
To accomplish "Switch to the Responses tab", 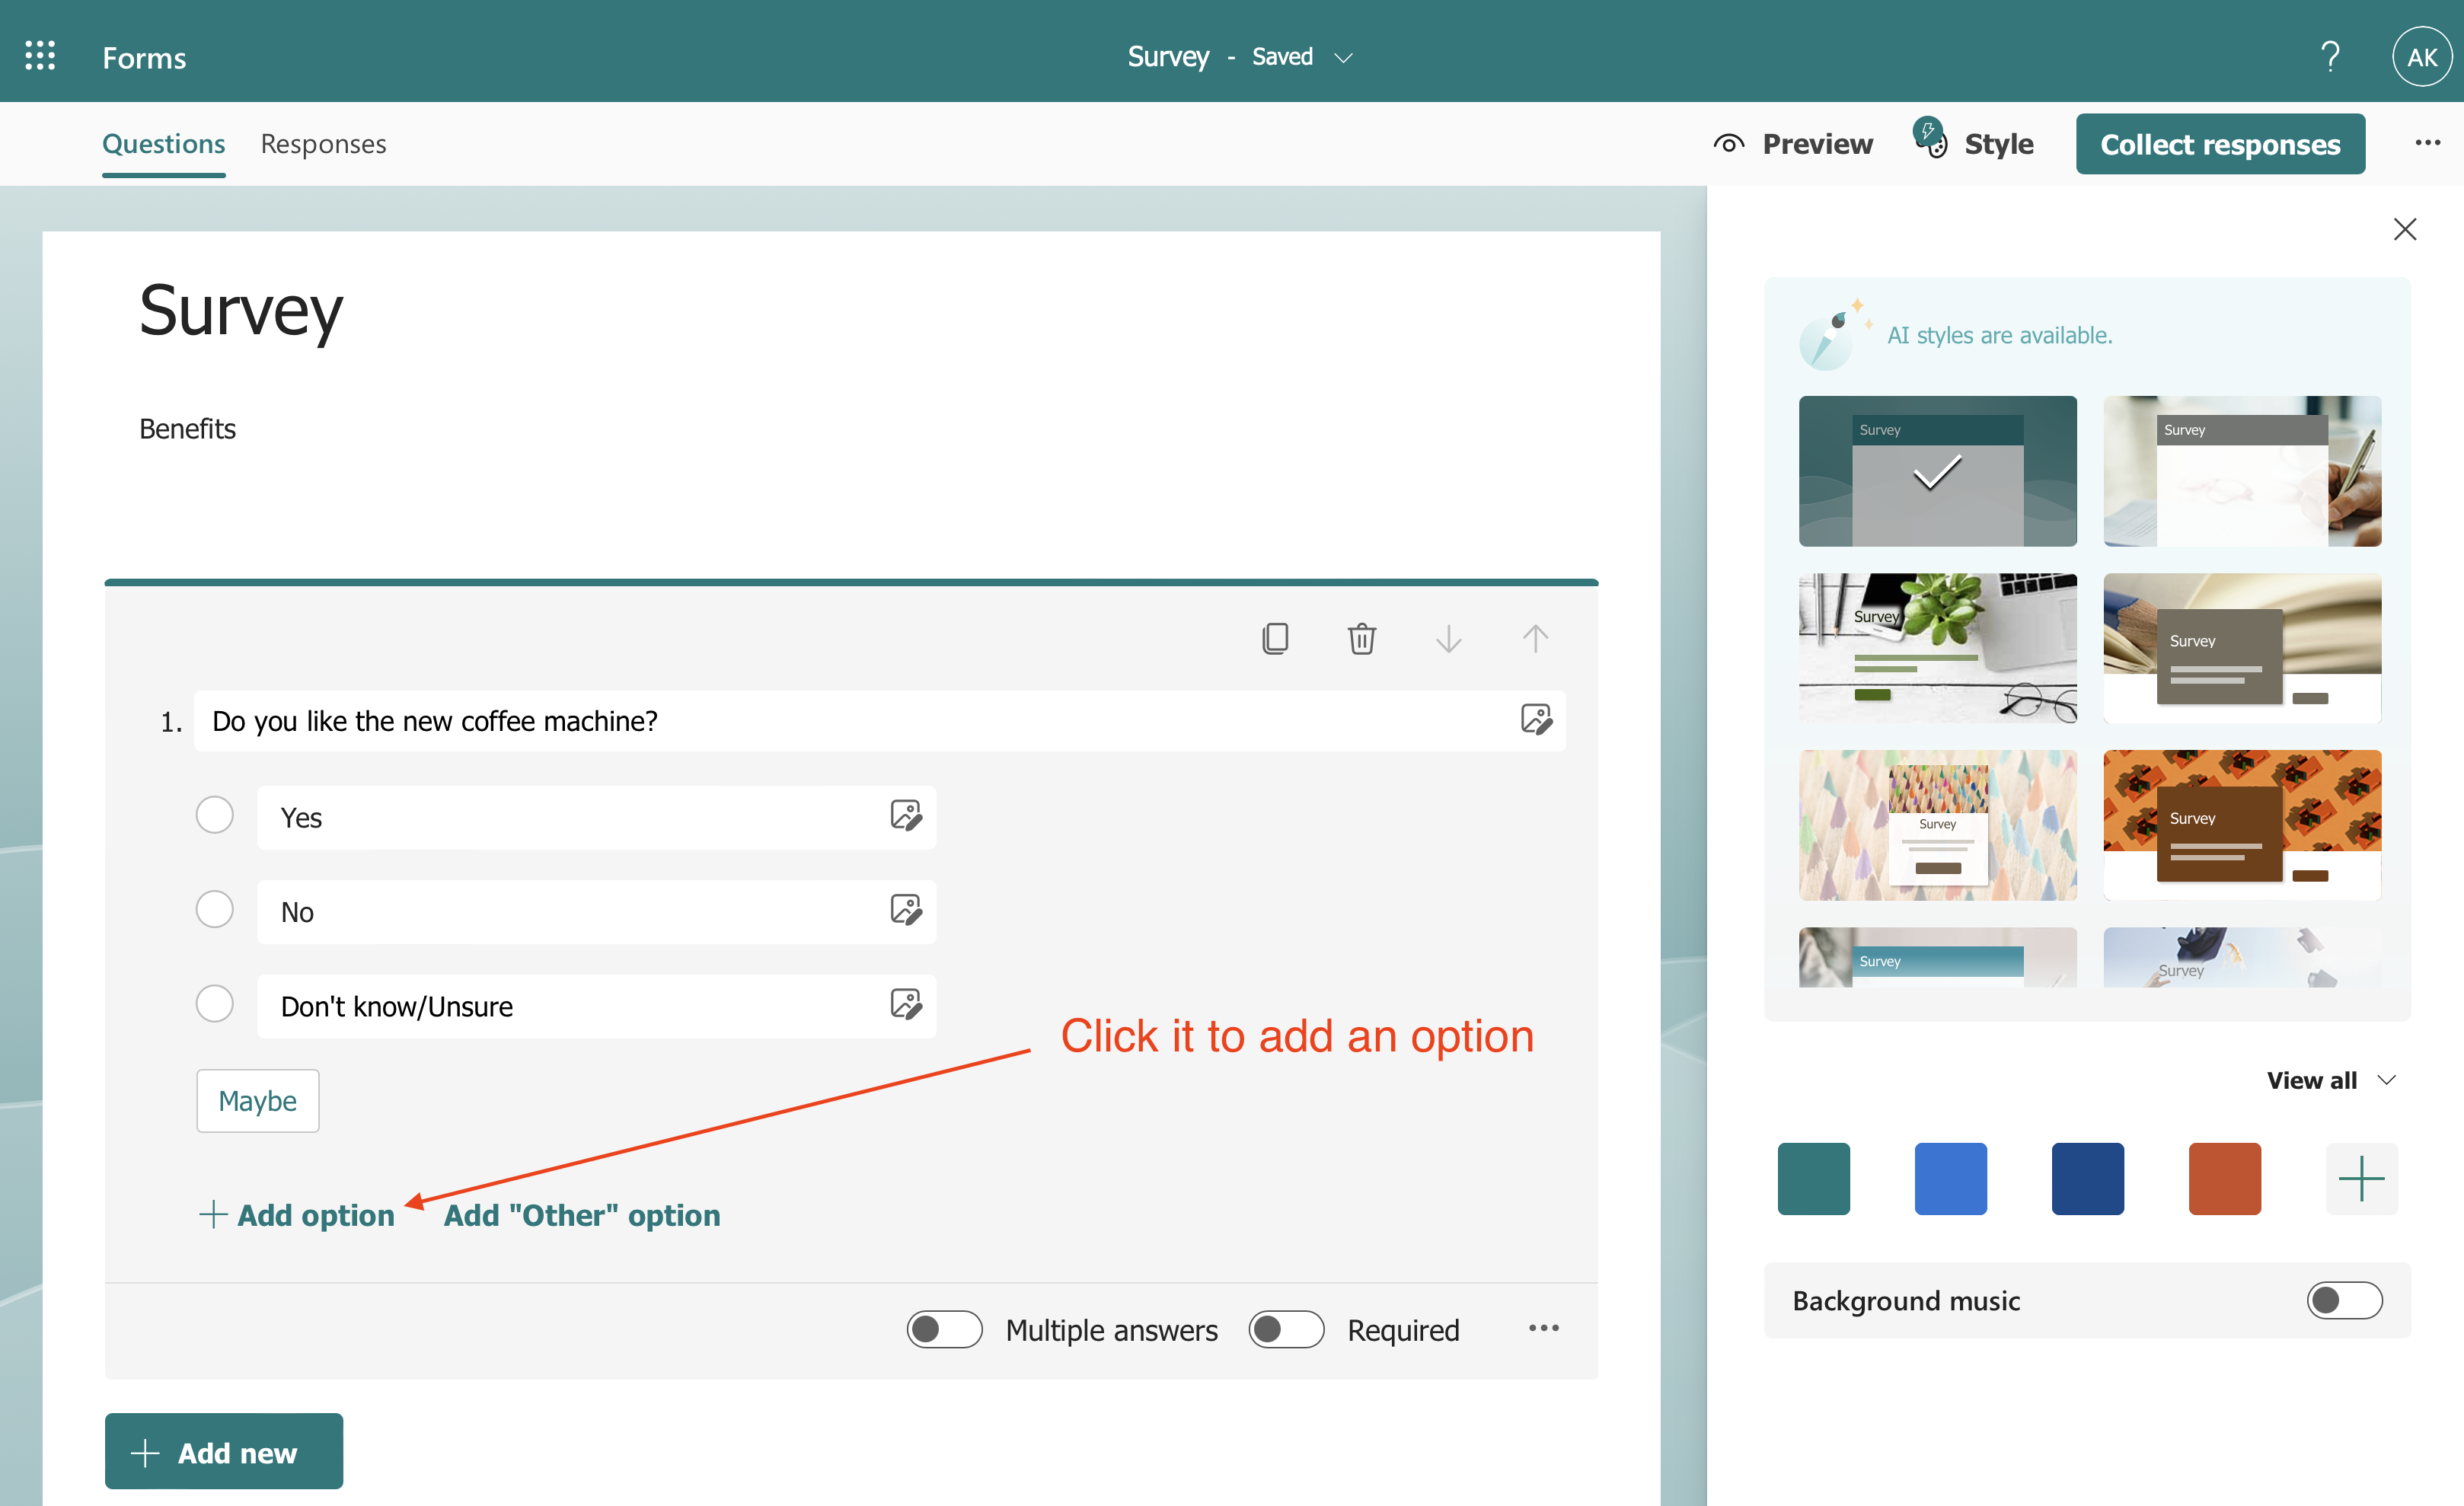I will (x=323, y=144).
